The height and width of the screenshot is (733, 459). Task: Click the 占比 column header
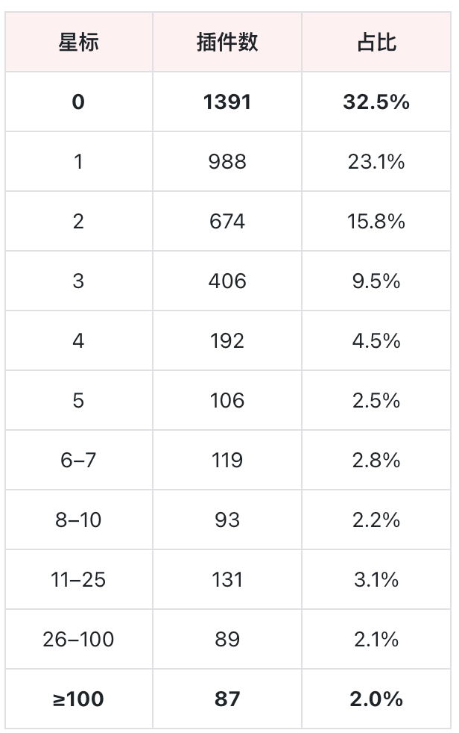pos(376,42)
